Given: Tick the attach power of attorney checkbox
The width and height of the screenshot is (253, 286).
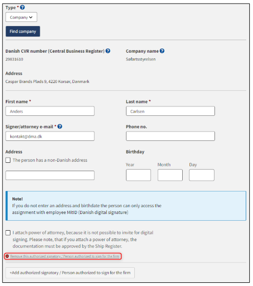Looking at the screenshot, I should (8, 233).
